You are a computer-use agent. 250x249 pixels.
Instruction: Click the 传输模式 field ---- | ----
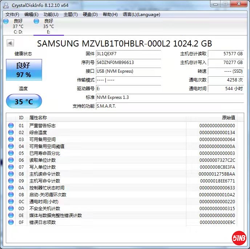(x=128, y=80)
